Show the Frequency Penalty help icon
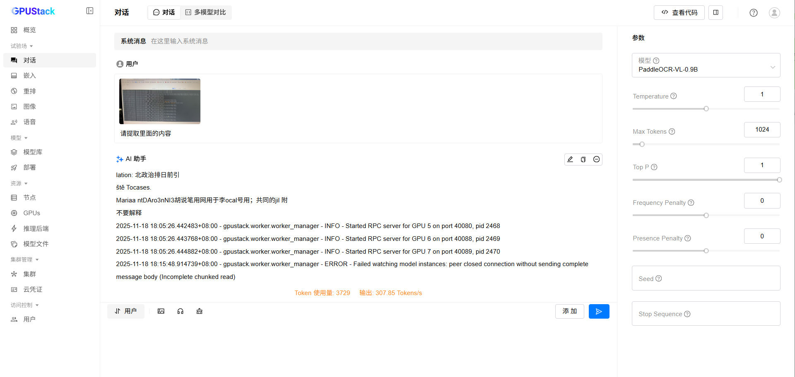Screen dimensions: 795x377 (691, 203)
